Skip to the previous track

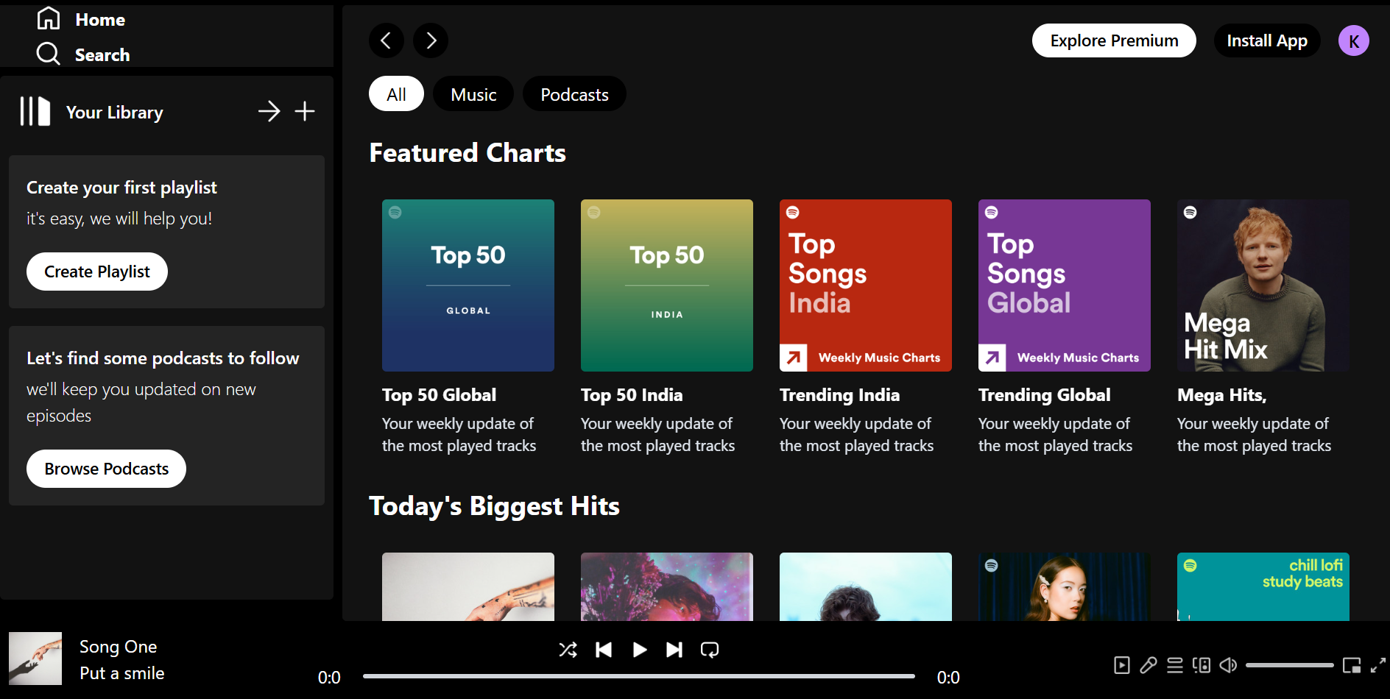click(x=604, y=650)
